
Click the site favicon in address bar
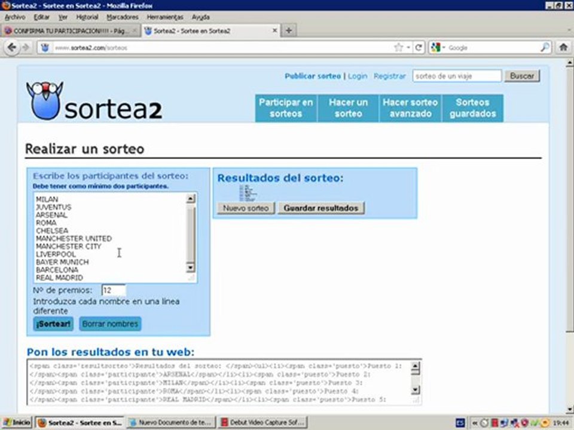45,48
